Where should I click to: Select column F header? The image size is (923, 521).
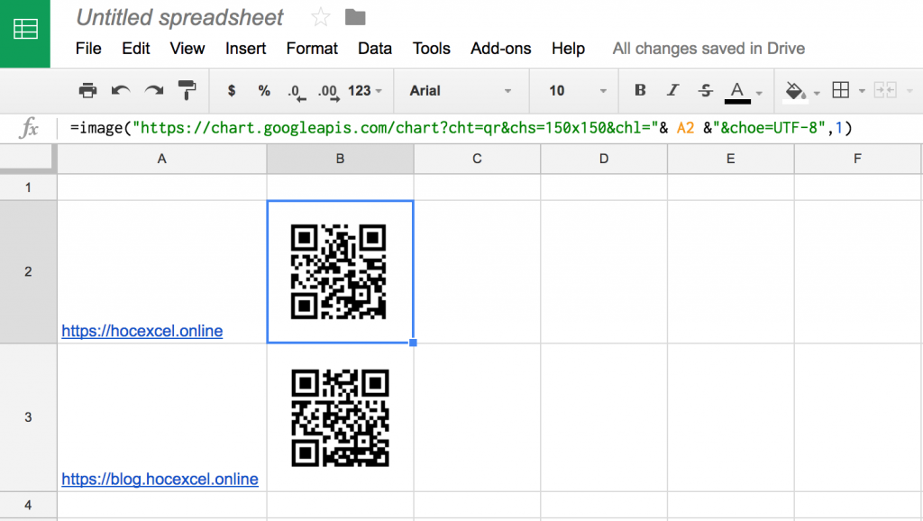[x=858, y=159]
